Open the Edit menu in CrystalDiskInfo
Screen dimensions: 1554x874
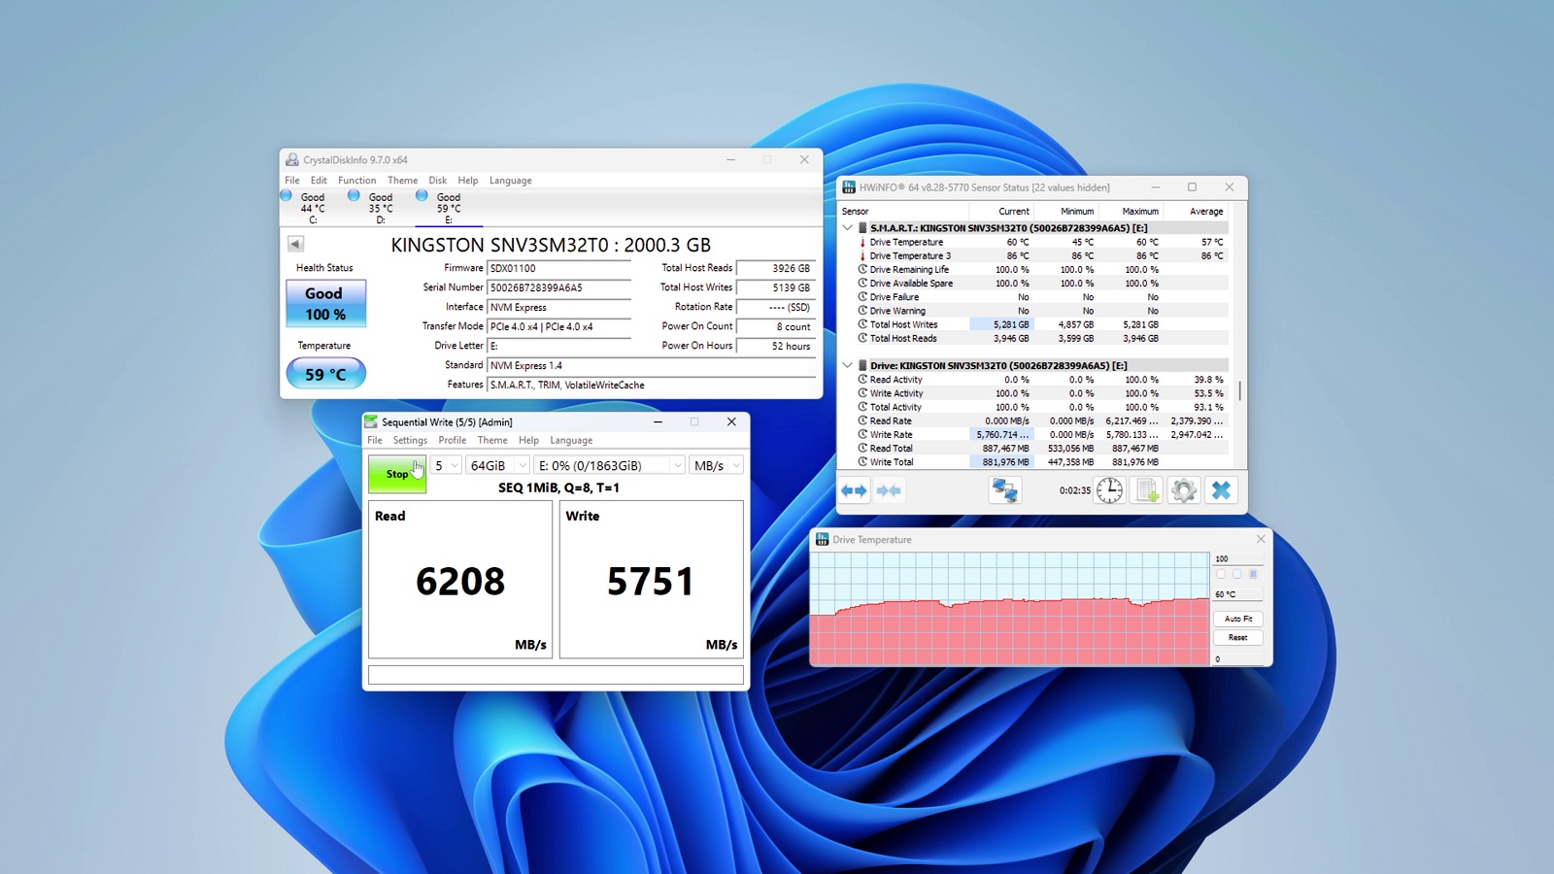[319, 181]
